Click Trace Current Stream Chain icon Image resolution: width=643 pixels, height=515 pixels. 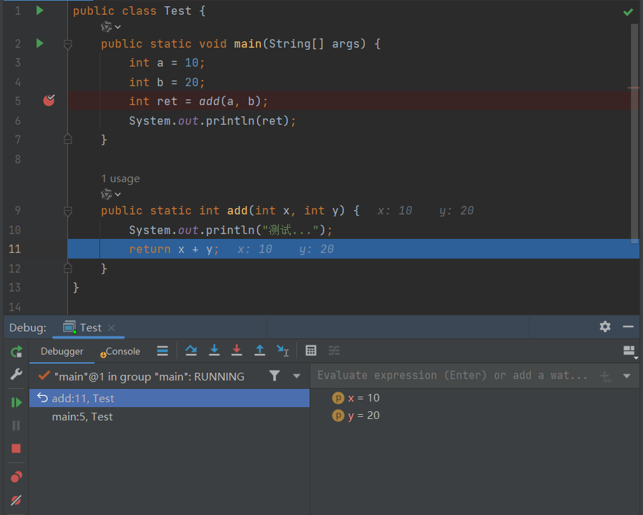click(x=334, y=350)
